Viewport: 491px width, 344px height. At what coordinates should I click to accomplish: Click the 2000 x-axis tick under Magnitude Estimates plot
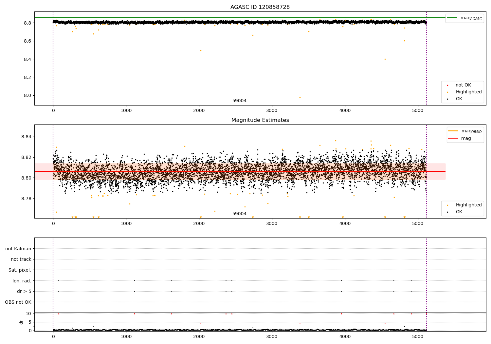pos(199,224)
